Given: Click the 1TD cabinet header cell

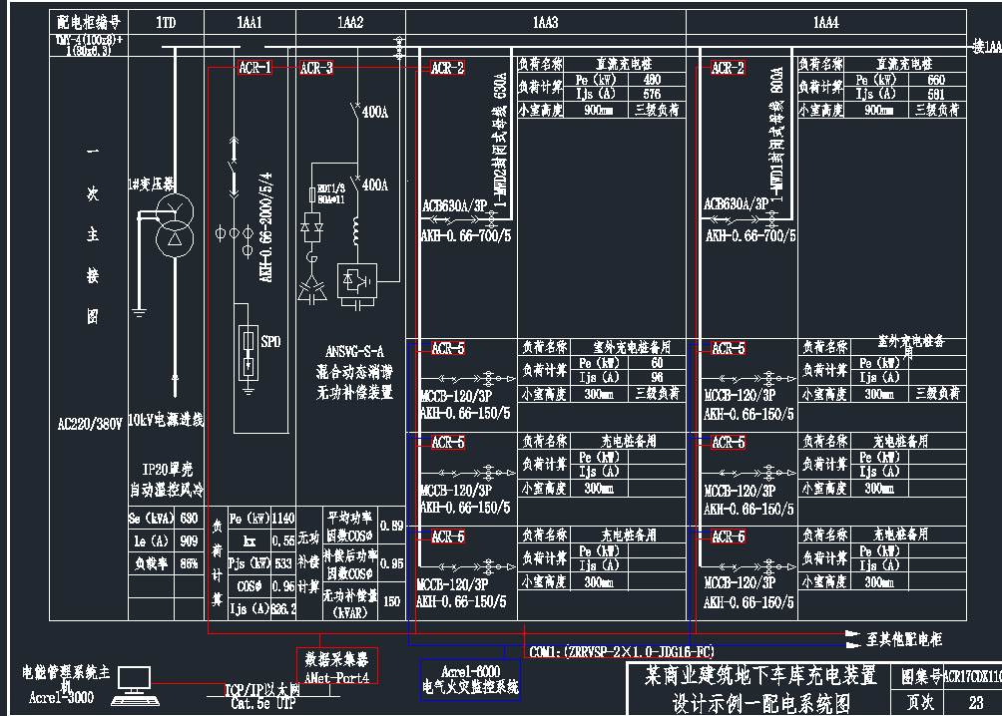Looking at the screenshot, I should [166, 22].
